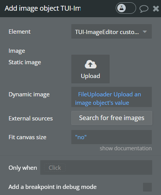
Task: Edit the "no" Fit canvas size value
Action: (112, 137)
